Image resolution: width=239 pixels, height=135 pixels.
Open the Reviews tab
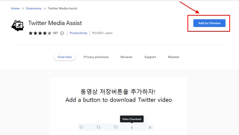126,57
